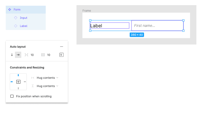This screenshot has height=113, width=201.
Task: Toggle the bottom constraint marker
Action: [x=18, y=88]
